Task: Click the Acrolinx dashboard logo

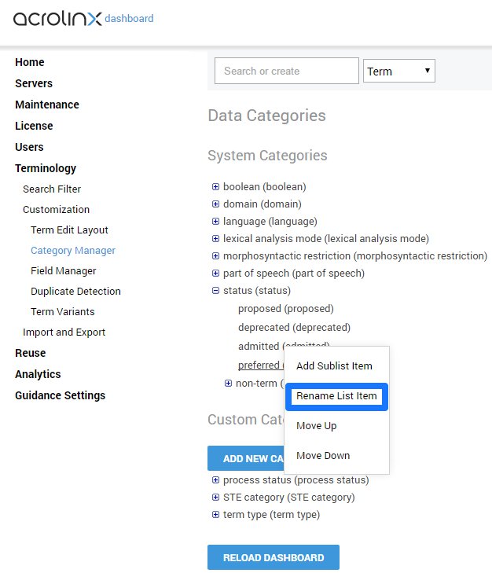Action: click(83, 19)
